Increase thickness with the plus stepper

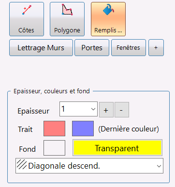pyautogui.click(x=106, y=110)
